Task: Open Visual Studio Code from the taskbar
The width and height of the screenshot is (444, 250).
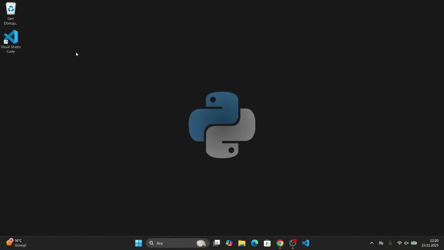Action: [305, 243]
